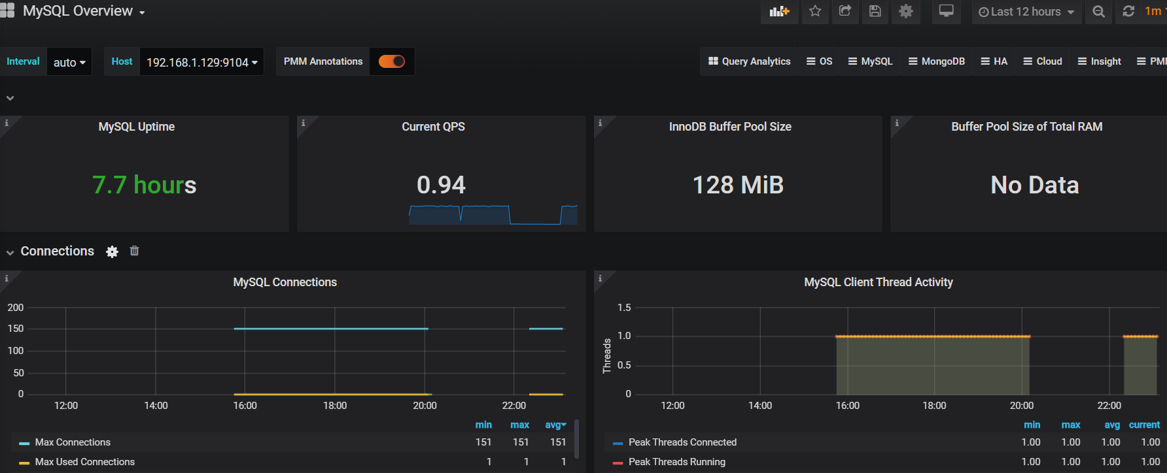This screenshot has width=1167, height=473.
Task: Toggle the Max Used Connections legend series
Action: click(x=85, y=462)
